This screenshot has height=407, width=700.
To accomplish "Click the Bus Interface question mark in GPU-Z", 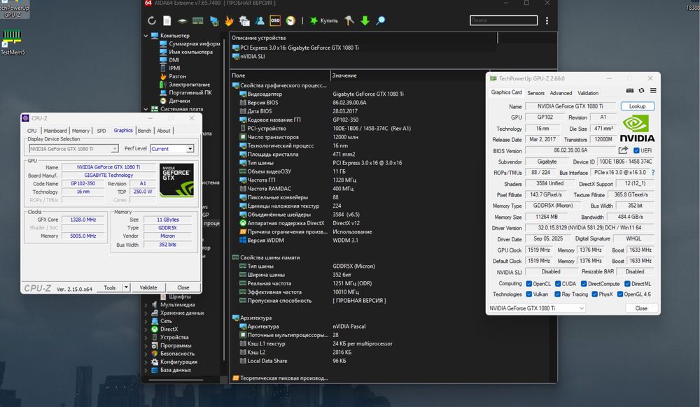I will click(x=653, y=173).
